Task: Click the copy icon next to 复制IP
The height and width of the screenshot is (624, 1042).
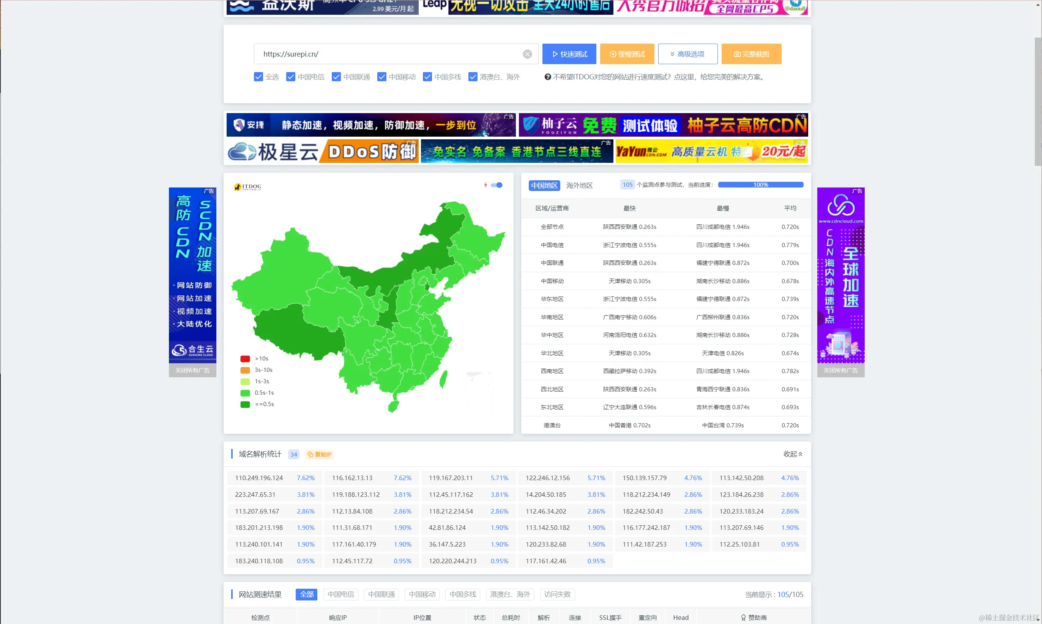Action: pyautogui.click(x=311, y=454)
